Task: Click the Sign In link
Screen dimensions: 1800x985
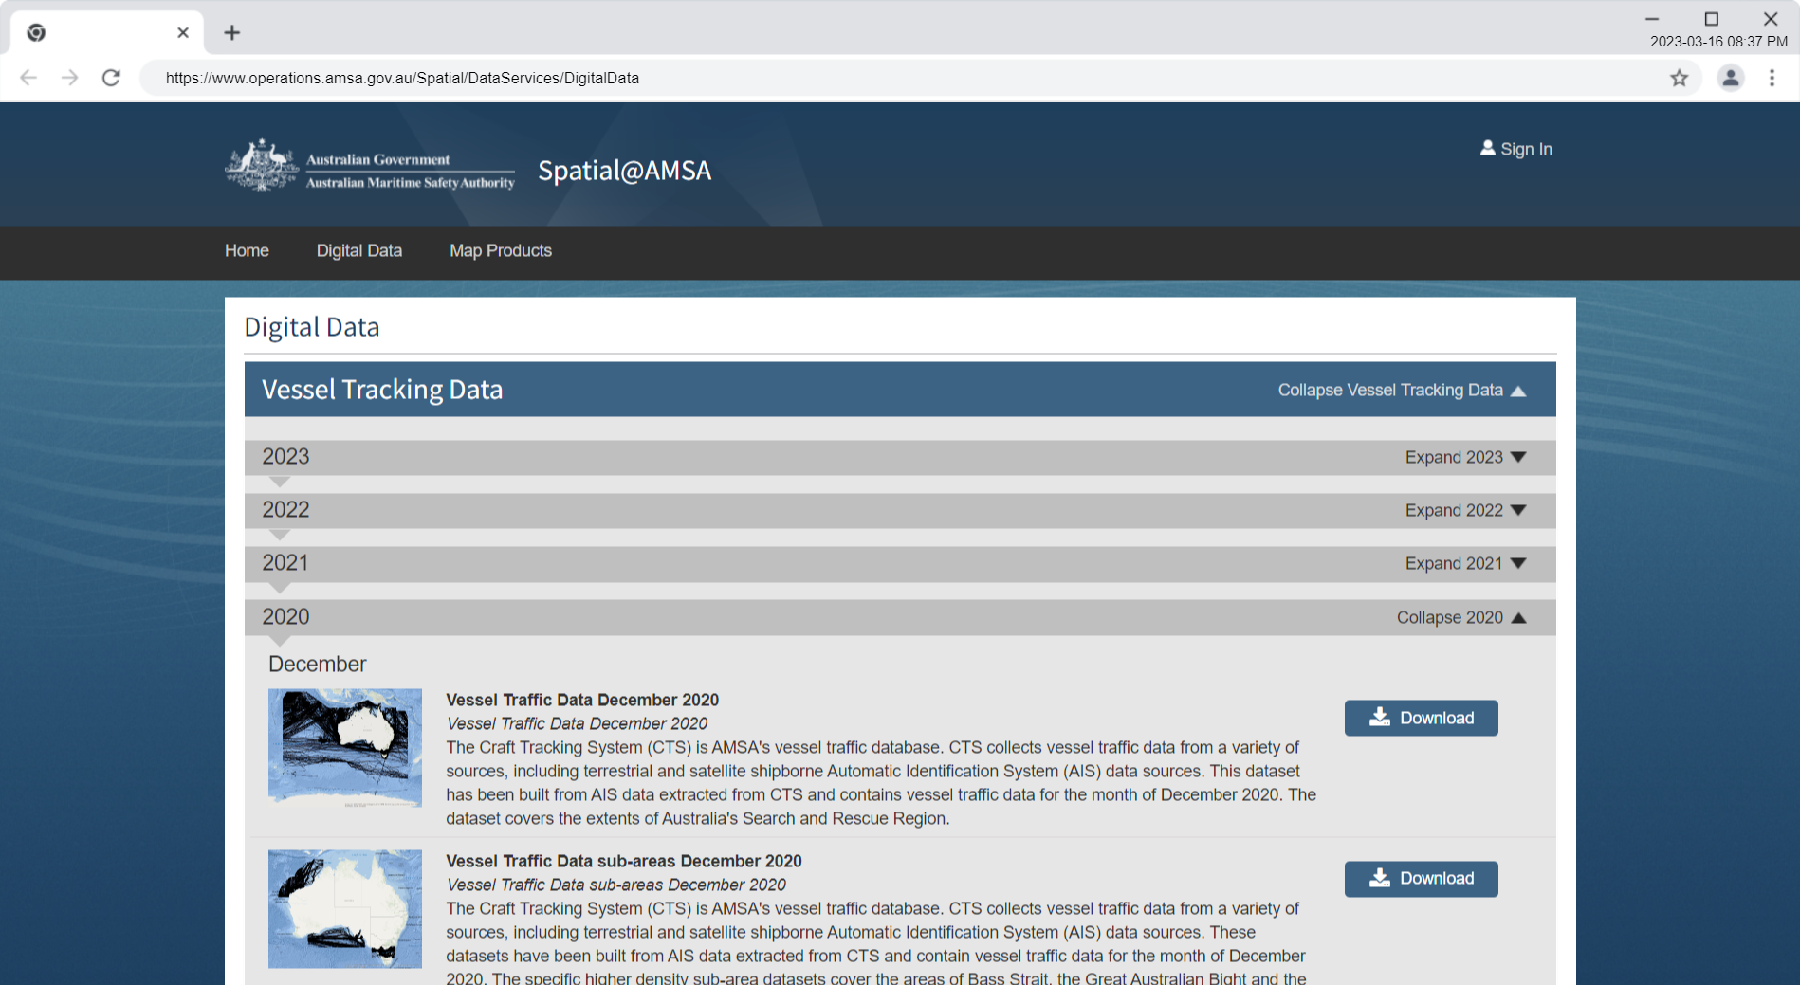Action: 1526,149
